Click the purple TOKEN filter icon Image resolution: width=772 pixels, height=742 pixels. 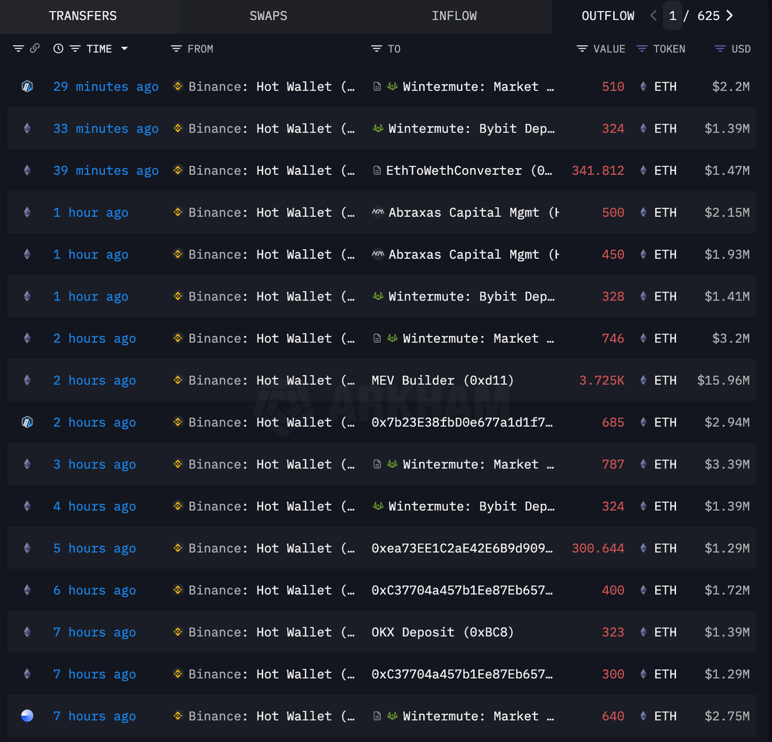[x=641, y=49]
